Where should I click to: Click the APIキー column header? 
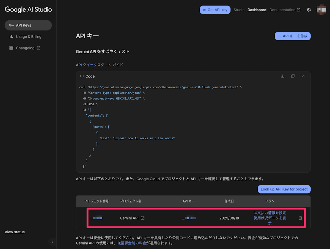click(189, 201)
